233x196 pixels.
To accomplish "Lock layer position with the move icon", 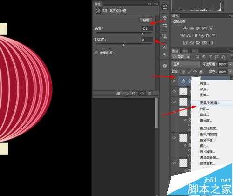I will [x=195, y=72].
